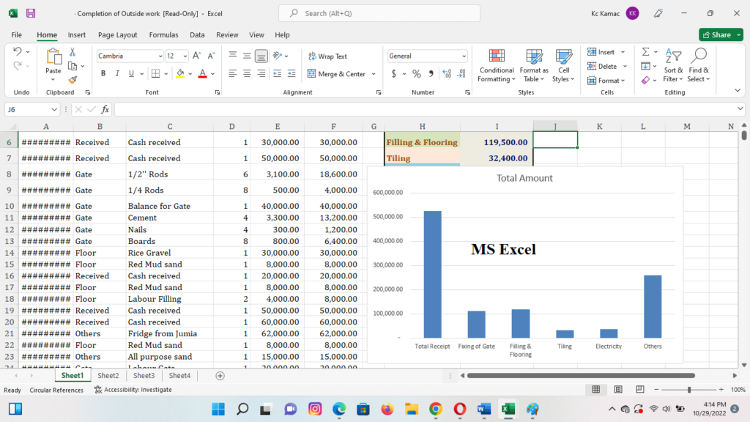Switch to Page Layout view icon in status bar
Screen dimensions: 750x422
coord(618,390)
